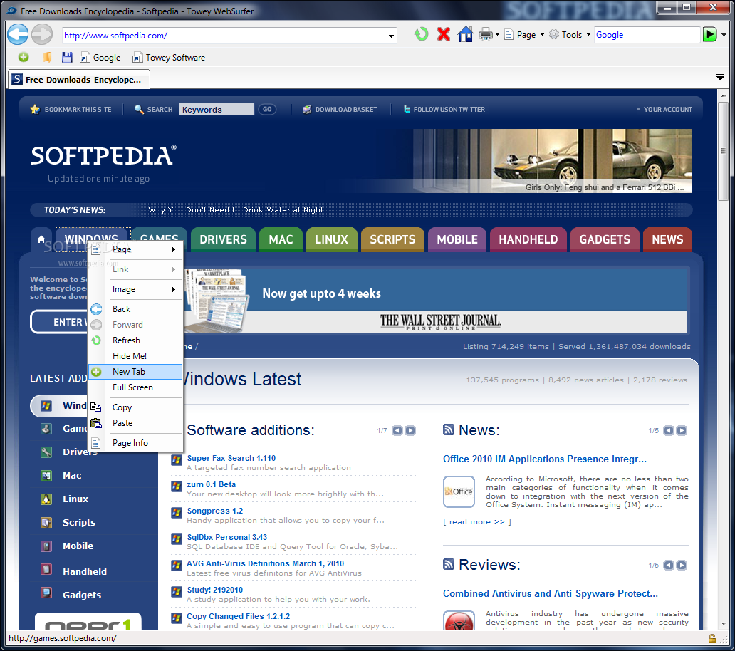Switch to Free Downloads Encyclopedia tab
Screen dimensions: 735x651
79,79
